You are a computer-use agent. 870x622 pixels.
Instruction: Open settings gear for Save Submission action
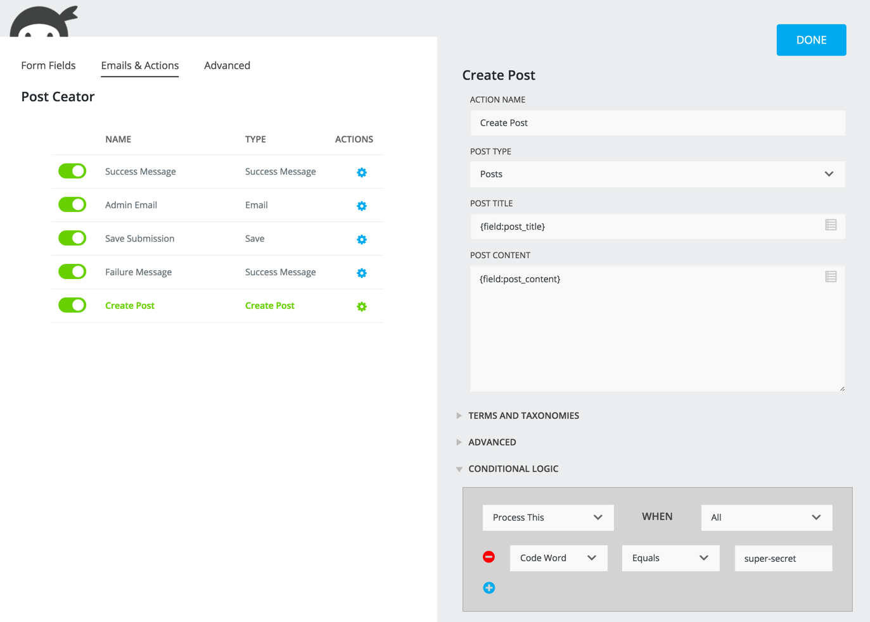click(361, 239)
